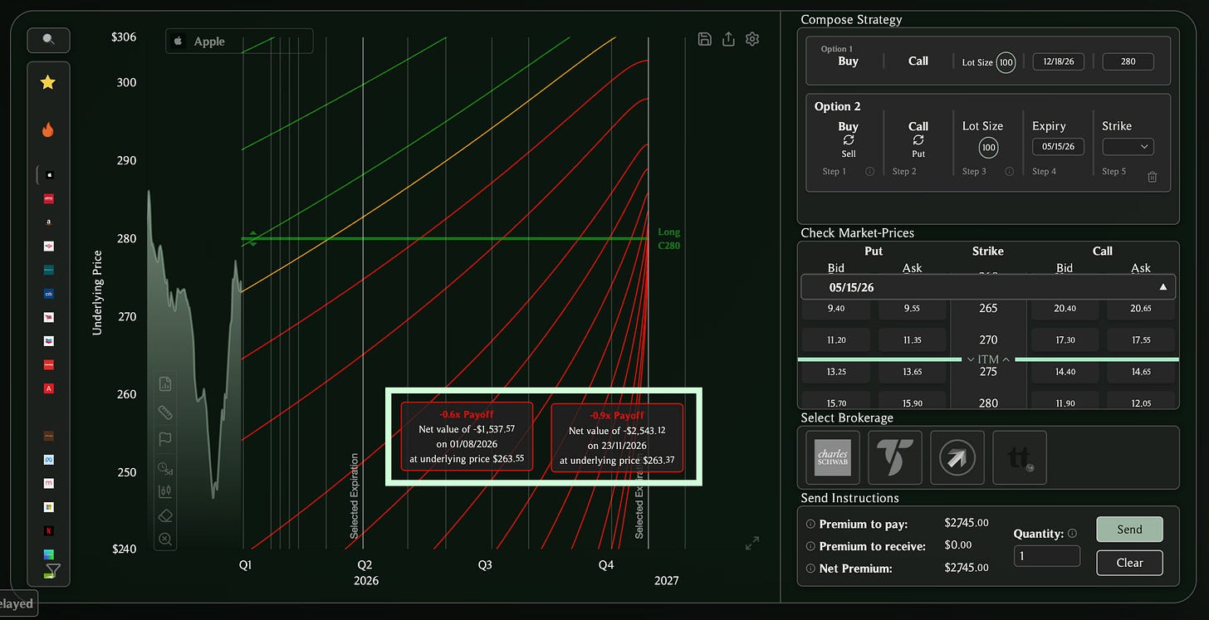Select the Adobe ticker in the sidebar
This screenshot has height=620, width=1209.
[x=50, y=388]
